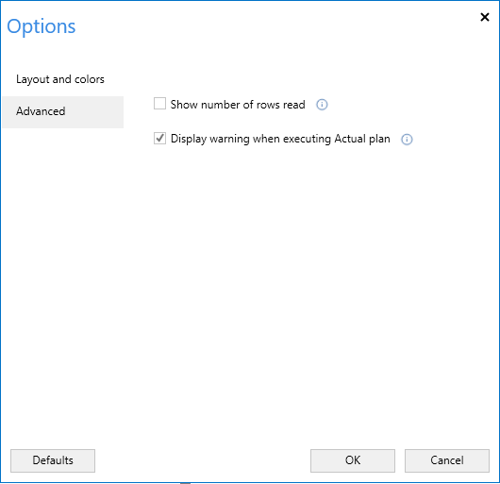500x484 pixels.
Task: Restore settings with the Defaults button
Action: (53, 460)
